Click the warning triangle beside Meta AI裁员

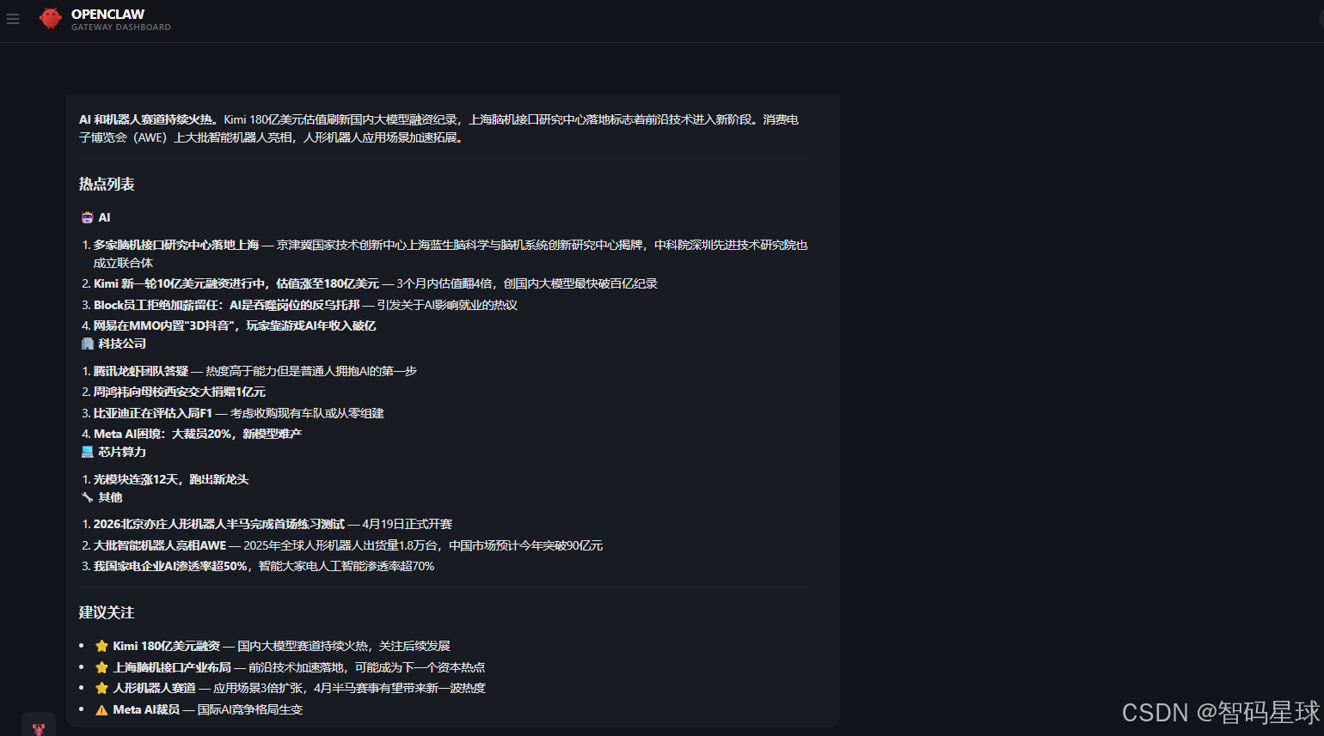[x=101, y=709]
